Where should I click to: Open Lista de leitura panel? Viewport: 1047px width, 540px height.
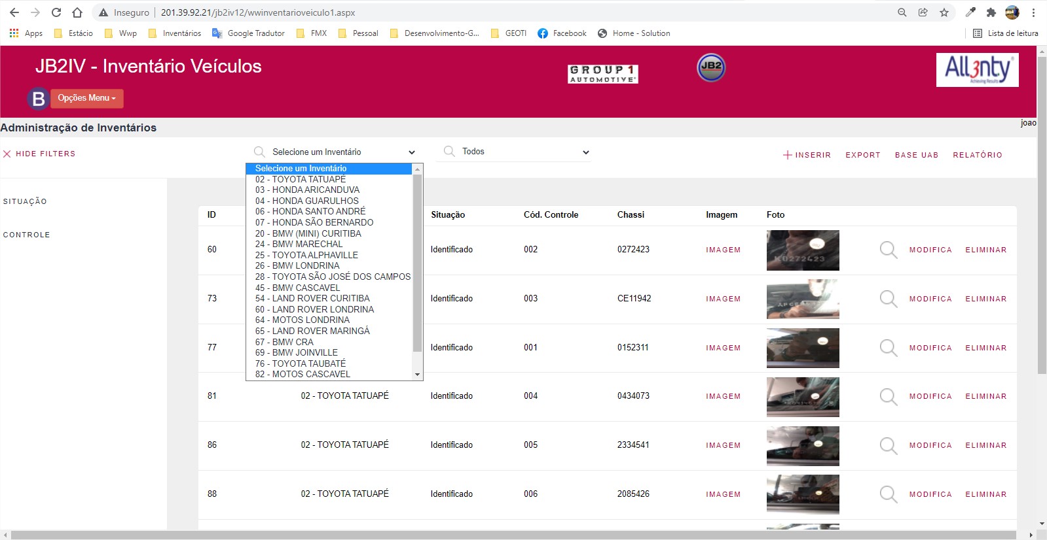(1006, 33)
